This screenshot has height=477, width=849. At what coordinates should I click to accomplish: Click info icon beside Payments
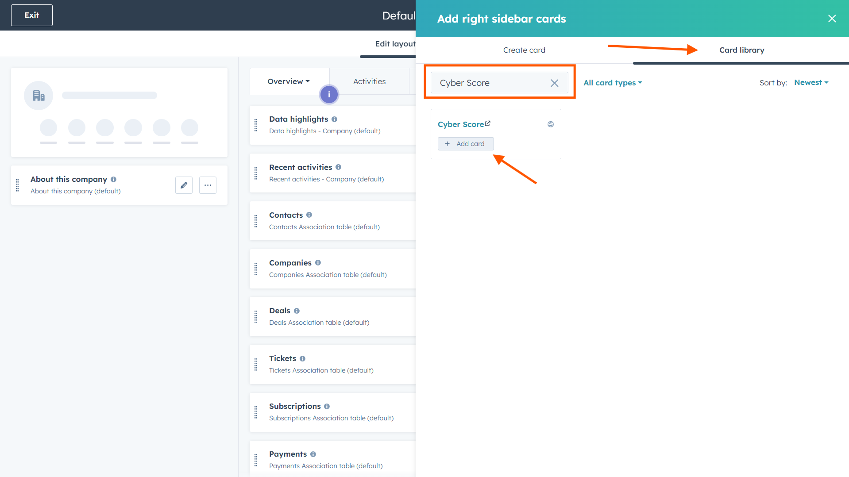(313, 454)
